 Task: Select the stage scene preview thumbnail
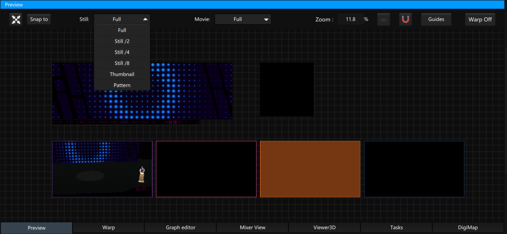coord(102,169)
